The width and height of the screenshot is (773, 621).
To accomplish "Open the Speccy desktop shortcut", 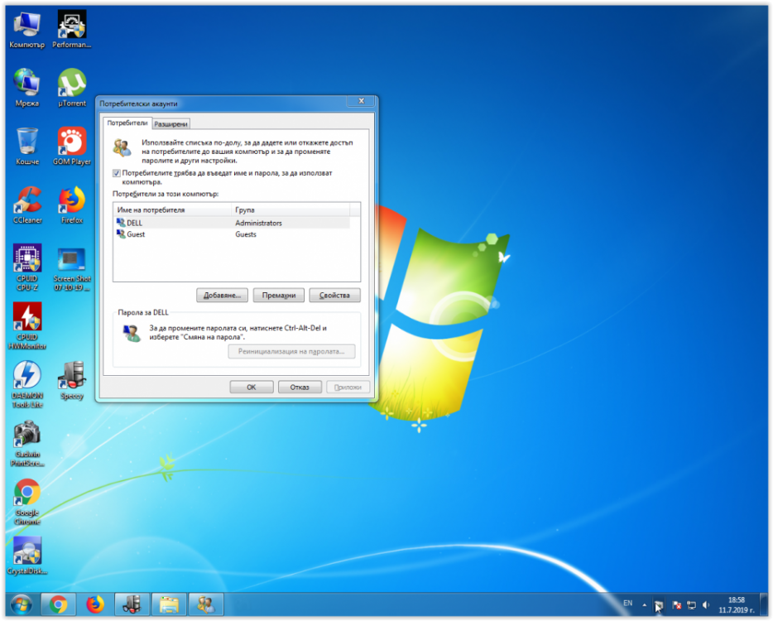I will click(x=72, y=381).
